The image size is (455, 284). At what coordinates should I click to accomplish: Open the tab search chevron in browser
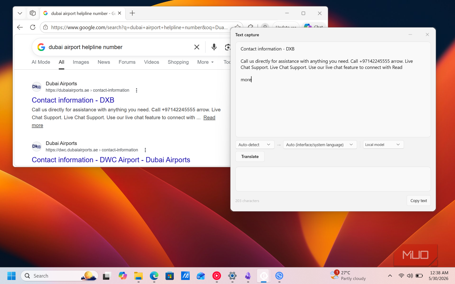(x=20, y=13)
